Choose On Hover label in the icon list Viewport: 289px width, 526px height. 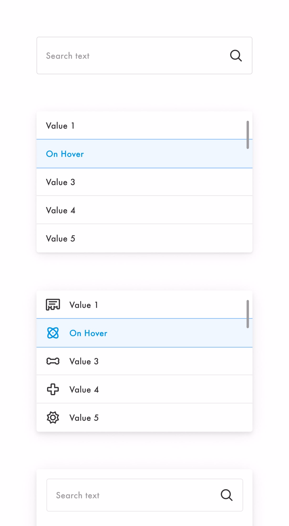[x=88, y=333]
